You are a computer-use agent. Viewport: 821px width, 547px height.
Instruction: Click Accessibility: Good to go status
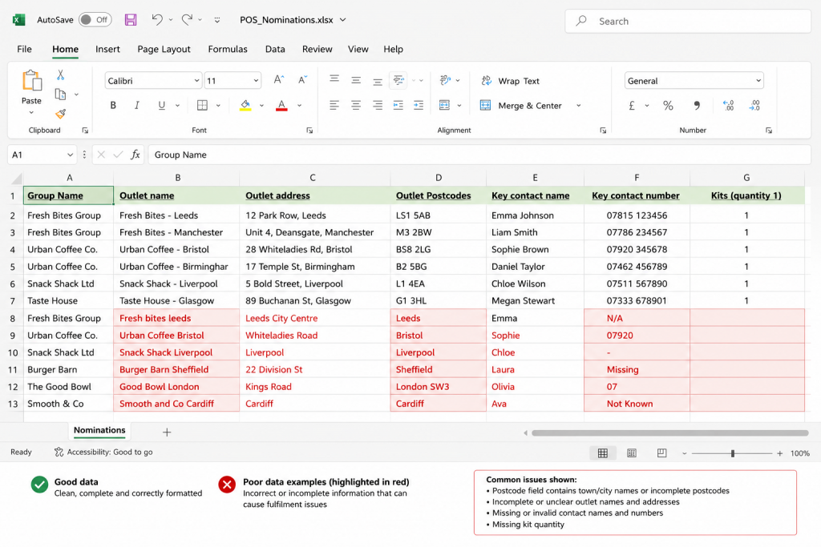103,452
